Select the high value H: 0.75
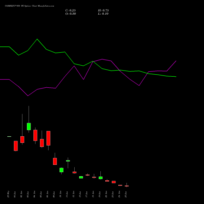This screenshot has width=204, height=204. coord(103,11)
